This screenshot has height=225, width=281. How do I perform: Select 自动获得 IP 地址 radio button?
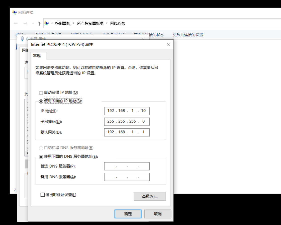41,93
